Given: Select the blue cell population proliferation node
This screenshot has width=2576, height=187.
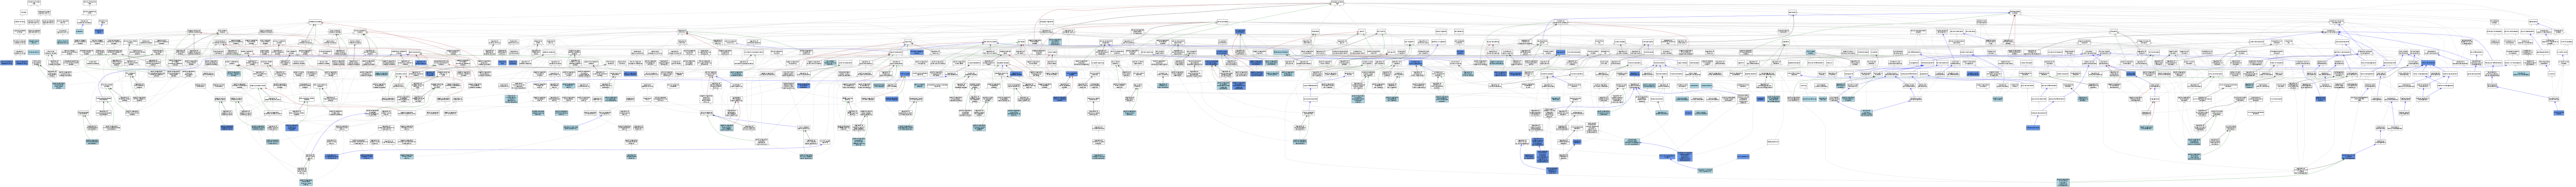Looking at the screenshot, I should [x=1240, y=32].
